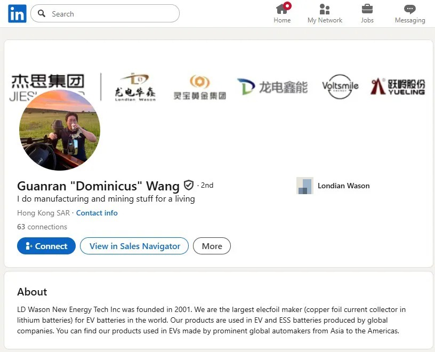Click the verification shield badge beside the name
The width and height of the screenshot is (435, 352).
189,185
